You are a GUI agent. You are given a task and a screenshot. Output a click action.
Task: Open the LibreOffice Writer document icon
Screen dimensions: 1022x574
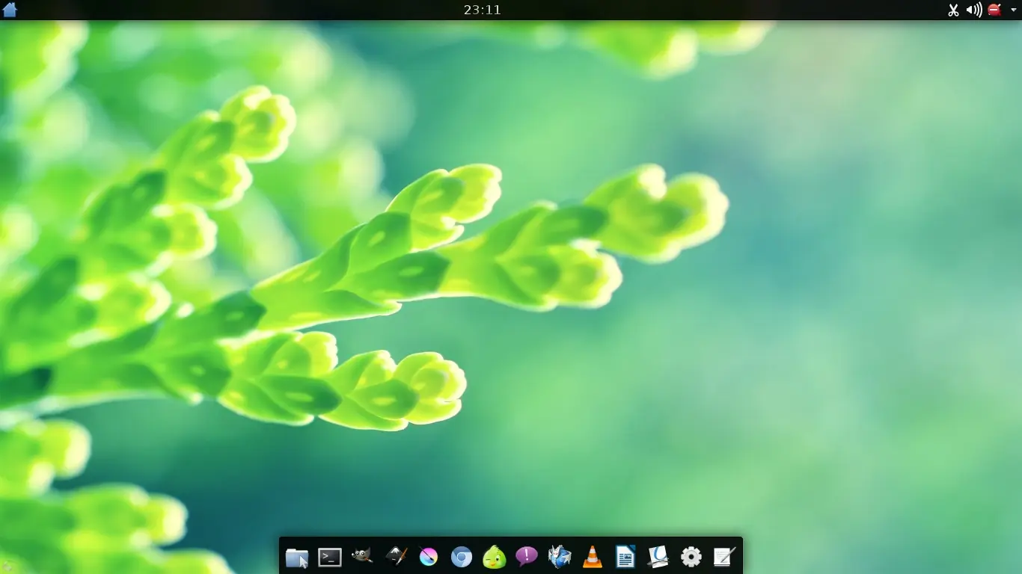point(625,557)
